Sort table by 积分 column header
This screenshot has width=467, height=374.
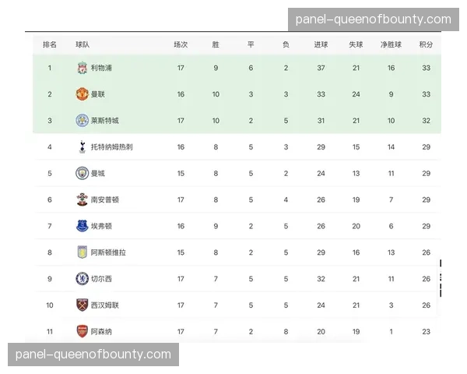coord(426,44)
